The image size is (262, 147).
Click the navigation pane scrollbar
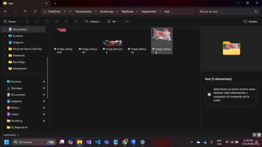point(47,78)
